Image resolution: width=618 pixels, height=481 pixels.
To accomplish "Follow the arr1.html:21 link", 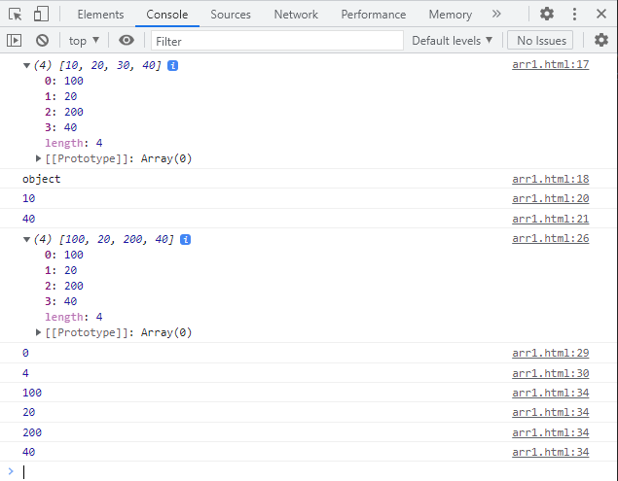I will 550,219.
